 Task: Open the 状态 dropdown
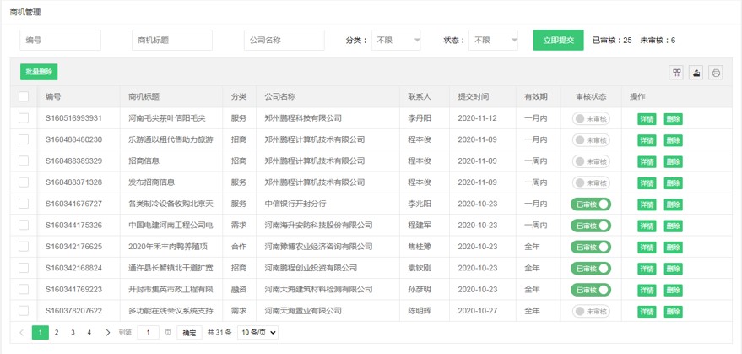(x=493, y=41)
